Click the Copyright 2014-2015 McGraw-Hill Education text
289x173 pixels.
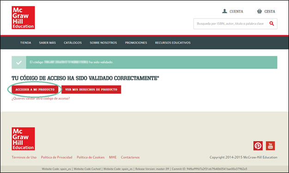click(x=243, y=157)
